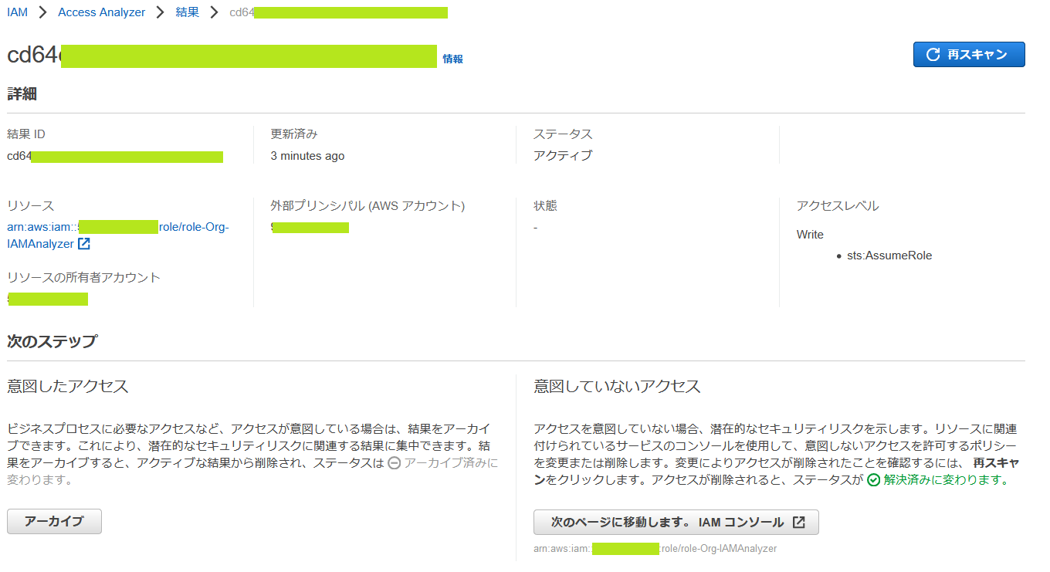Image resolution: width=1050 pixels, height=572 pixels.
Task: Click the Write access level text
Action: click(810, 235)
